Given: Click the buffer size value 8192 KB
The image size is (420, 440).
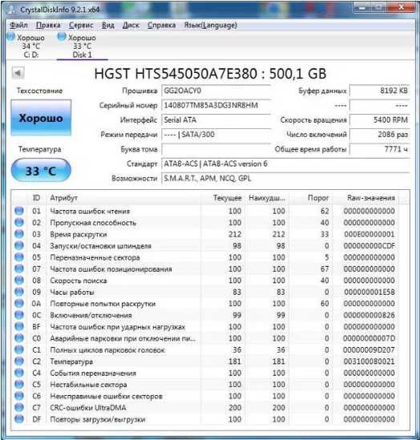Looking at the screenshot, I should tap(380, 91).
